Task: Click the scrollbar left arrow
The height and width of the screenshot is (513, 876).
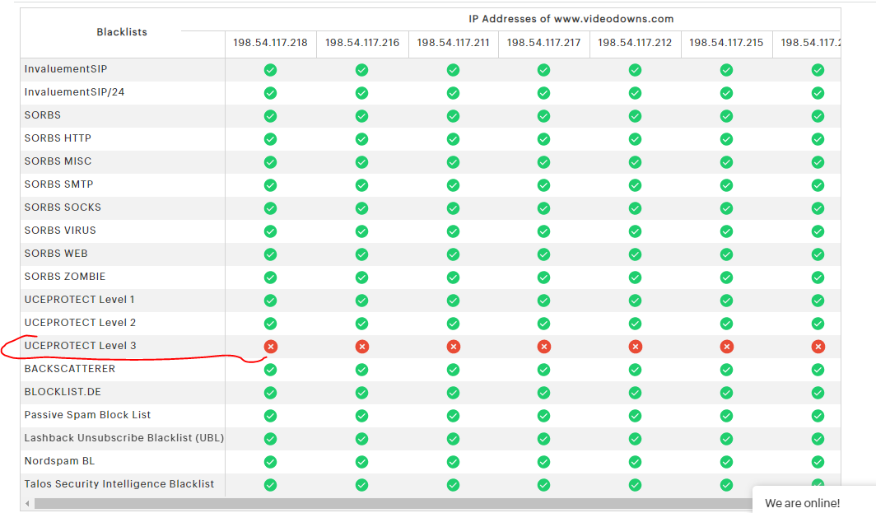Action: (27, 503)
